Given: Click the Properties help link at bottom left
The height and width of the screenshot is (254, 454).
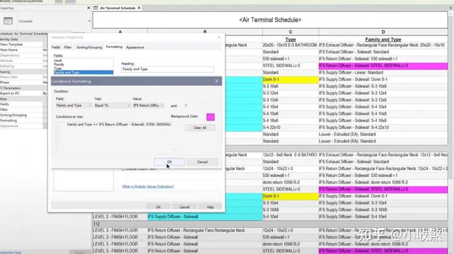Looking at the screenshot, I should [x=10, y=251].
